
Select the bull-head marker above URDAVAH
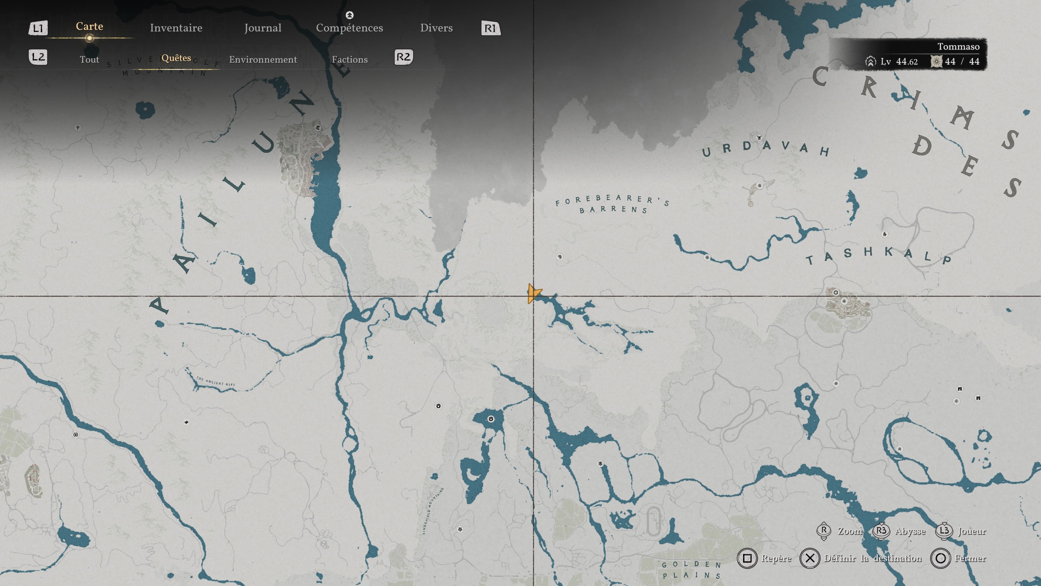759,138
